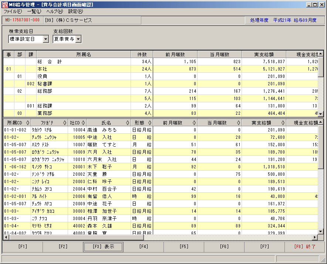Image resolution: width=327 pixels, height=264 pixels.
Task: Click the right arrow of the horizontal scrollbar
Action: [x=314, y=237]
